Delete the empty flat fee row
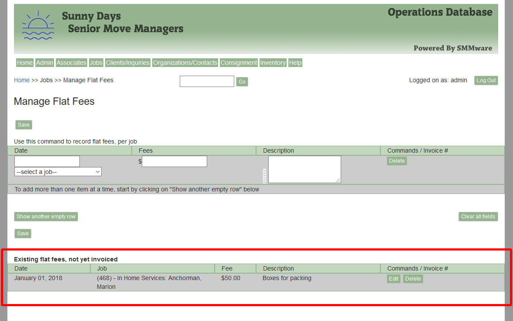The width and height of the screenshot is (513, 321). (397, 160)
